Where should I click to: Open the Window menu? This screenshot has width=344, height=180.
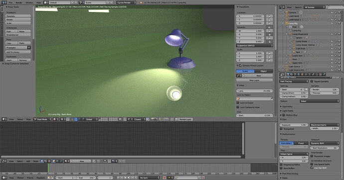pyautogui.click(x=29, y=2)
